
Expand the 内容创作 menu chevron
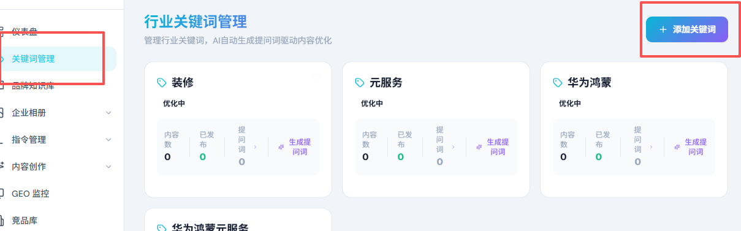(108, 167)
